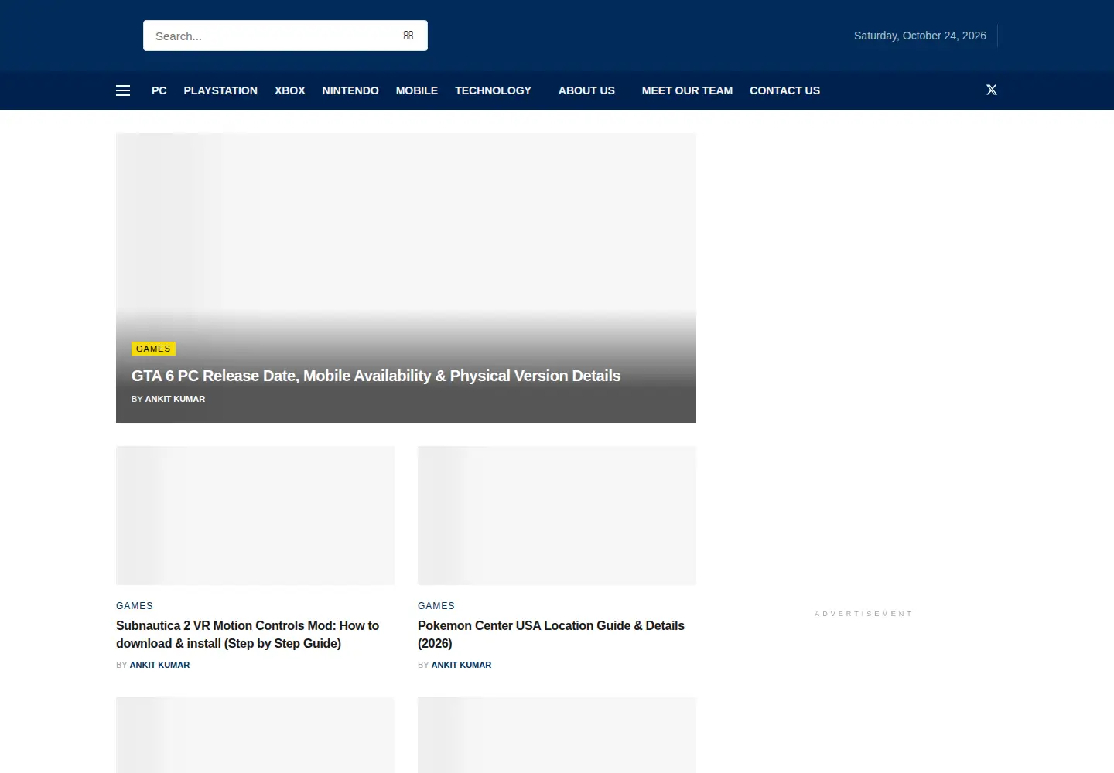Open the TECHNOLOGY menu item
This screenshot has height=773, width=1114.
[493, 90]
